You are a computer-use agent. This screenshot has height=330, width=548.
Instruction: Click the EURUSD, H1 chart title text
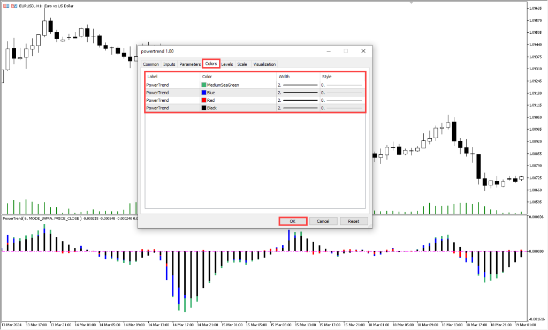[46, 6]
